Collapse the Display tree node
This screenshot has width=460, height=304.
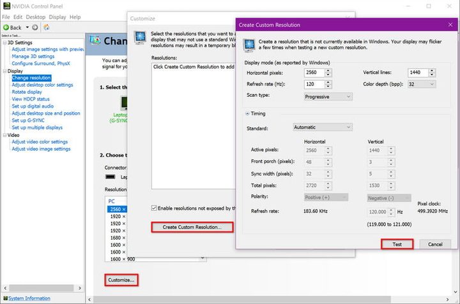(4, 71)
